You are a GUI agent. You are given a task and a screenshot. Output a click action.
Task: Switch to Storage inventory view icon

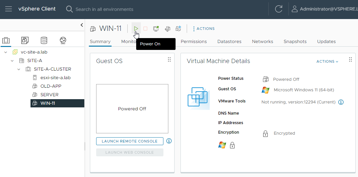coord(44,40)
